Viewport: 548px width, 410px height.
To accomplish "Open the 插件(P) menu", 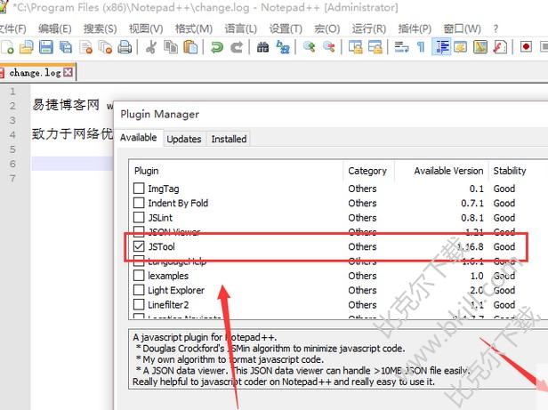I will point(415,28).
